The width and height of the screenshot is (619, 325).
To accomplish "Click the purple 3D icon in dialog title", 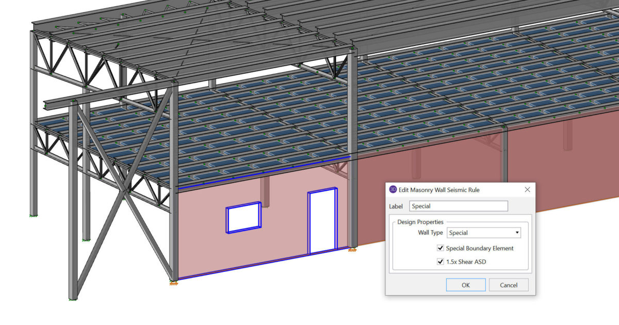I will click(393, 190).
